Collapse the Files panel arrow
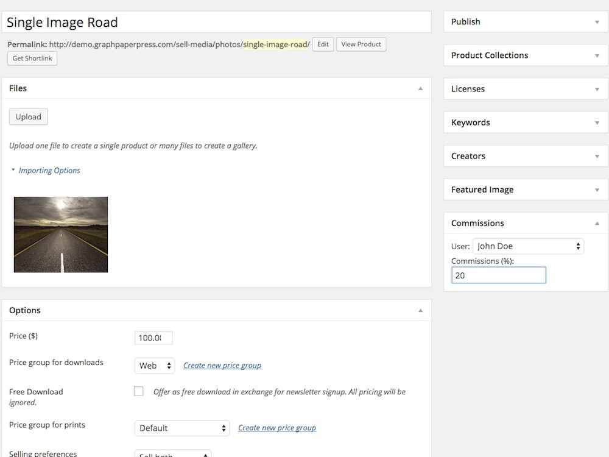Screen dimensions: 609x457 (x=420, y=88)
